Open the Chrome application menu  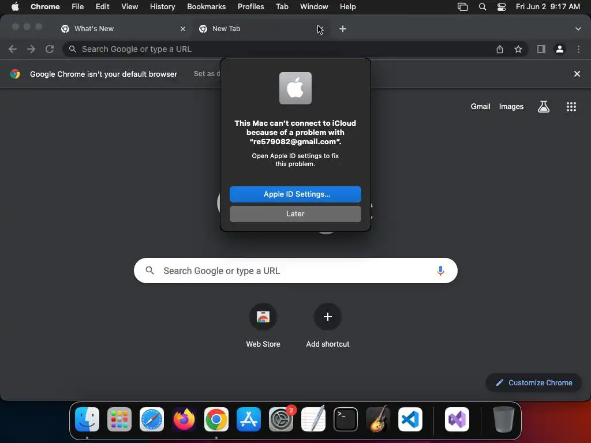(45, 6)
